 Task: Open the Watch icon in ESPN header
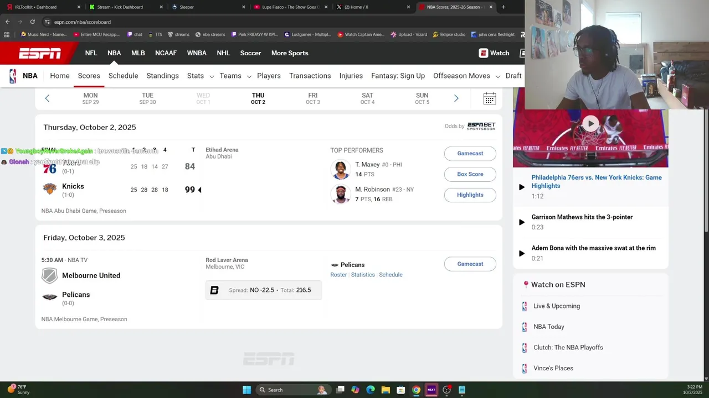pos(484,53)
